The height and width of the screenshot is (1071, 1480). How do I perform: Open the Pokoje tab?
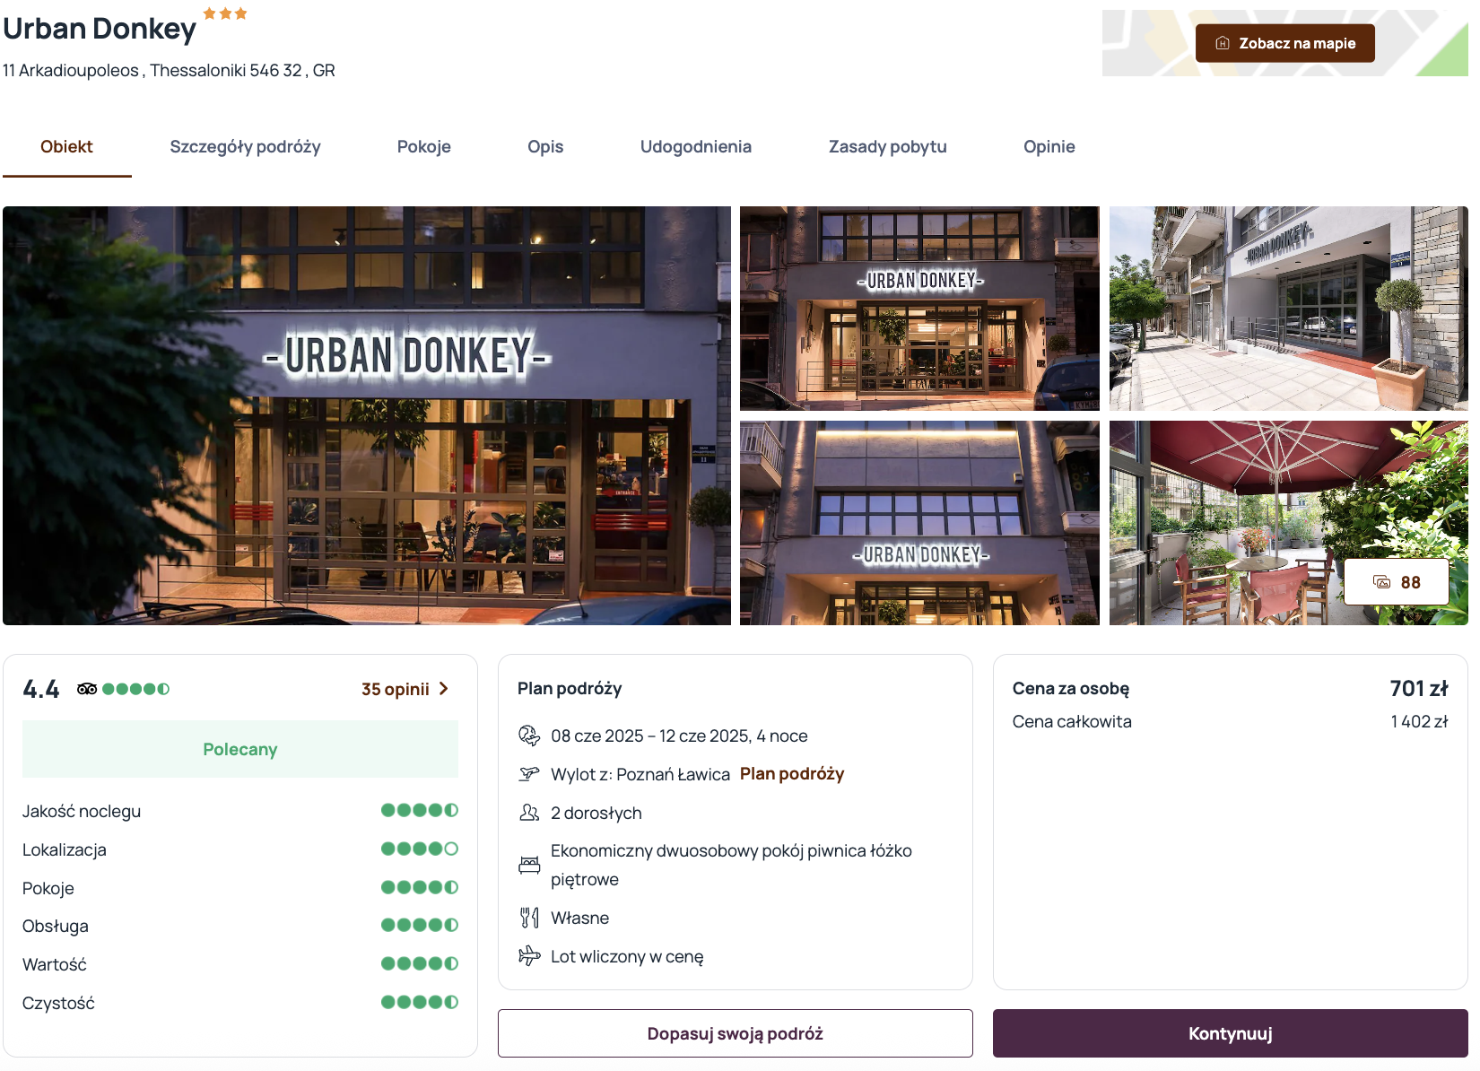pyautogui.click(x=424, y=147)
